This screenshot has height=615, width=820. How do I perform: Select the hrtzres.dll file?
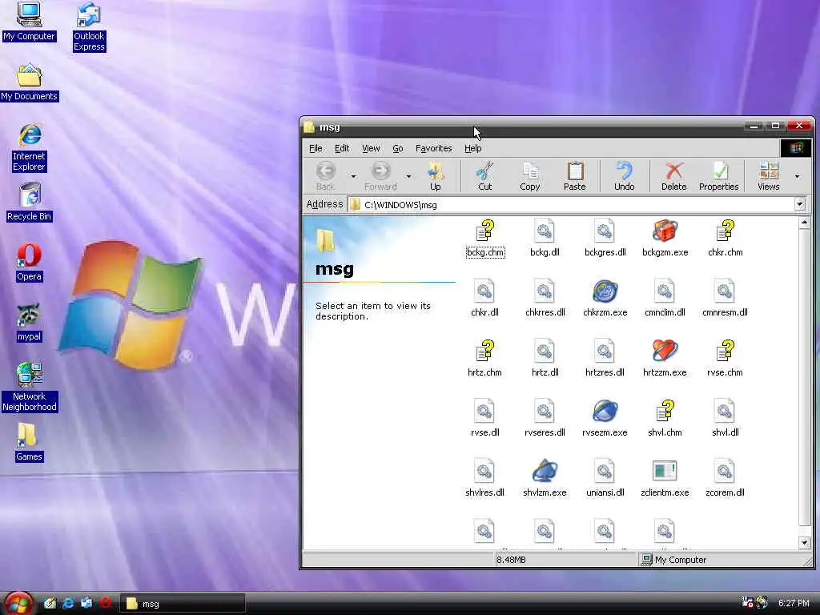tap(605, 359)
